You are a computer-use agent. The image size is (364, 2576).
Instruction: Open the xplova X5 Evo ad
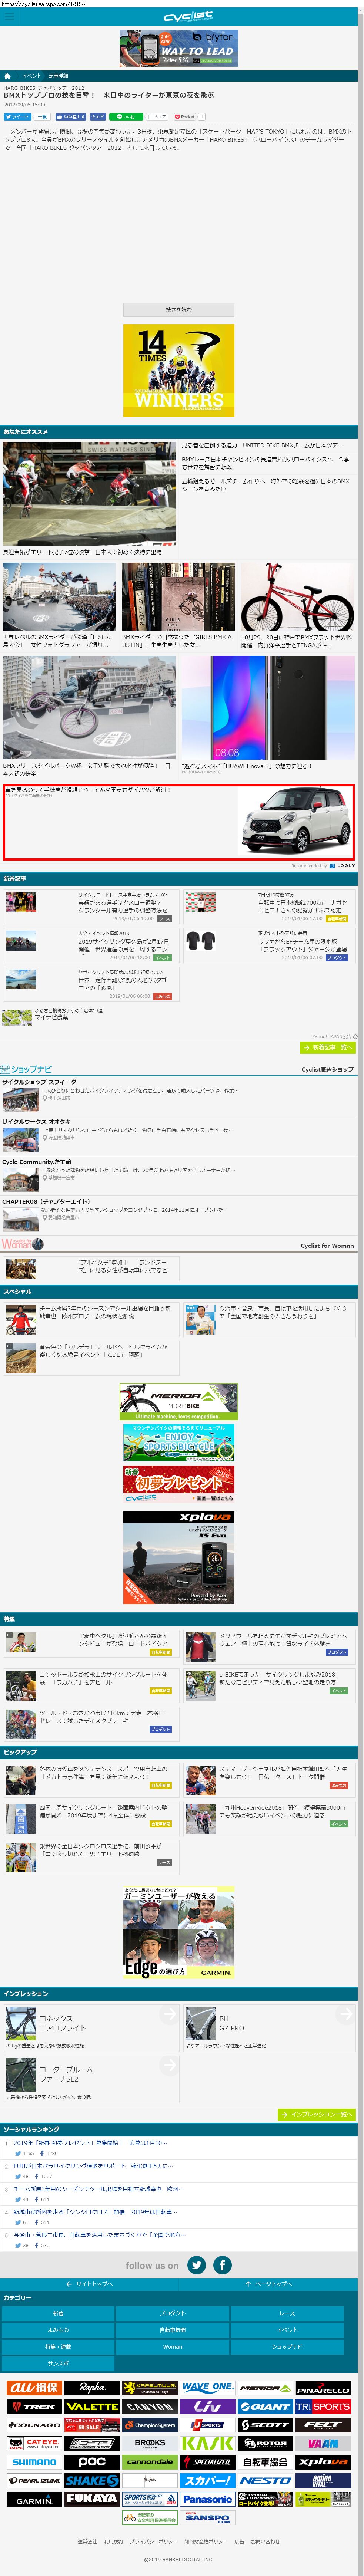click(178, 1558)
